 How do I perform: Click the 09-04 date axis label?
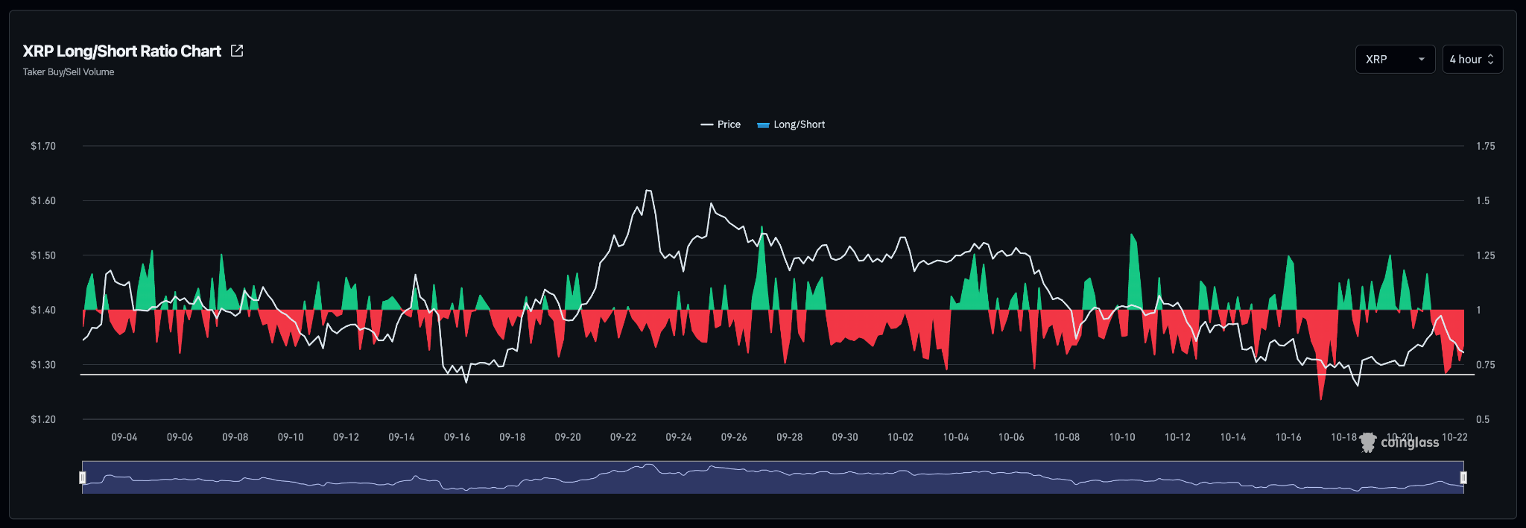[x=124, y=437]
